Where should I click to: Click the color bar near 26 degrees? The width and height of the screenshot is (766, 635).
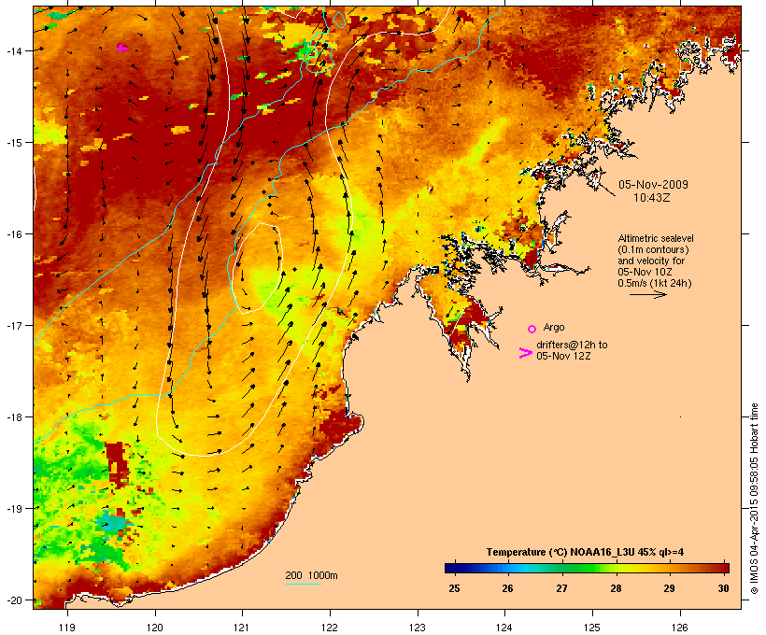tap(508, 568)
